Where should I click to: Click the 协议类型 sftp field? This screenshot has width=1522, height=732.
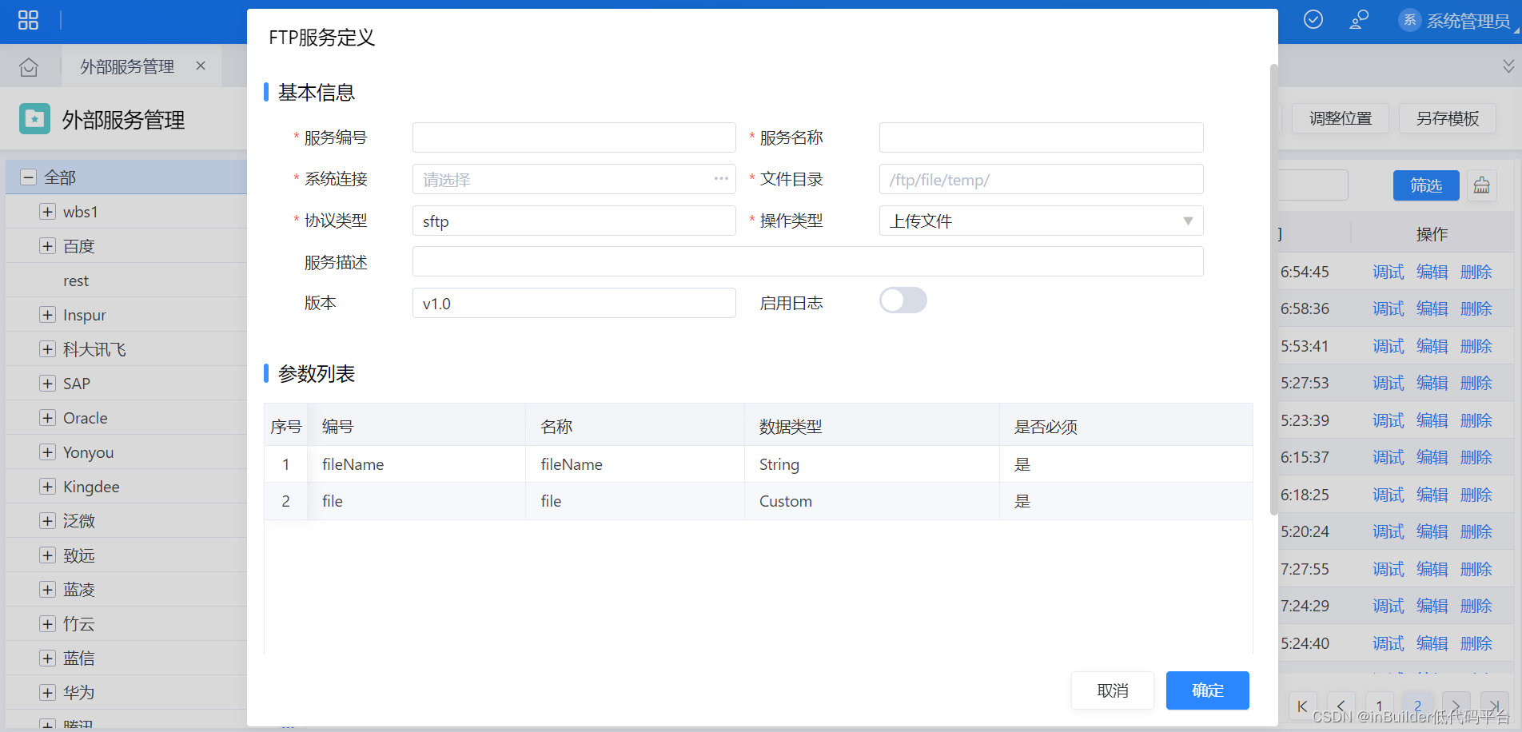click(574, 221)
